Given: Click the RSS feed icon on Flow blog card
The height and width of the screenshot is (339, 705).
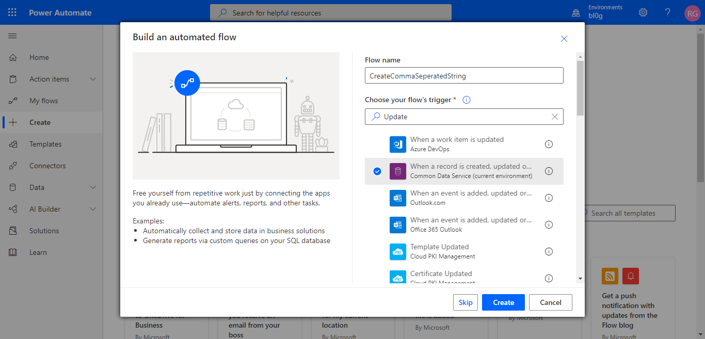Looking at the screenshot, I should point(610,276).
